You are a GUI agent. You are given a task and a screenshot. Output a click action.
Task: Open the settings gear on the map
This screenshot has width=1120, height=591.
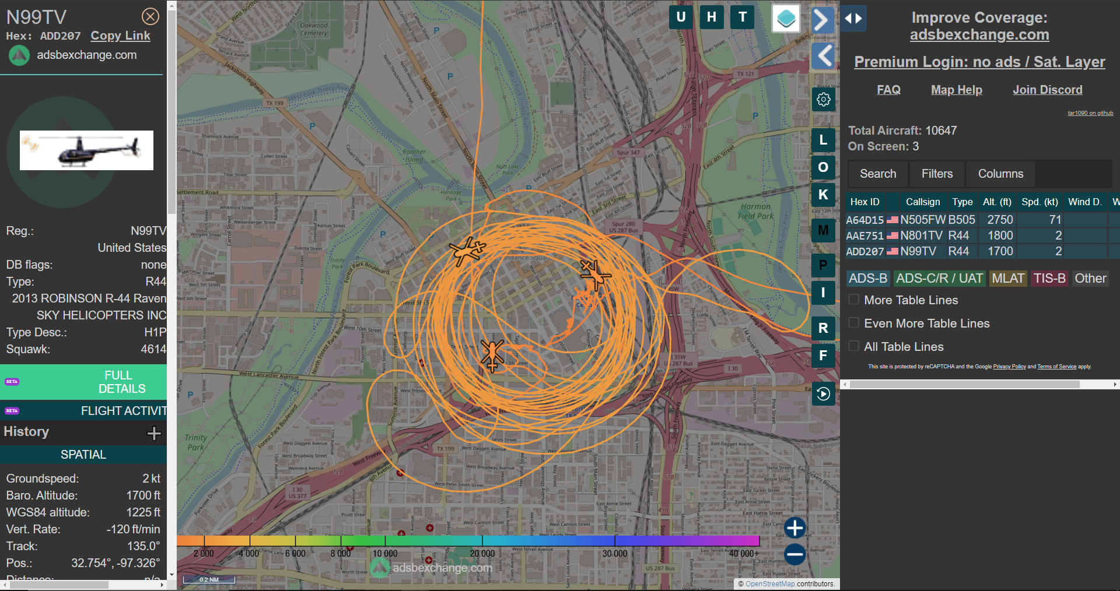(x=823, y=100)
